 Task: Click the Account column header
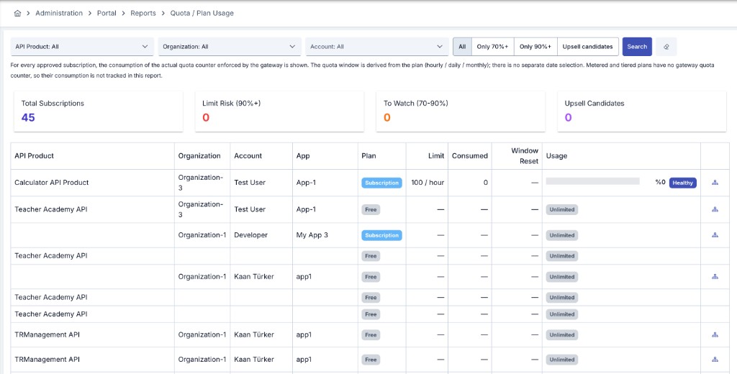[261, 156]
